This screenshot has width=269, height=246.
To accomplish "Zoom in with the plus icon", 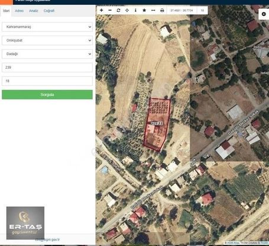I will point(101,10).
